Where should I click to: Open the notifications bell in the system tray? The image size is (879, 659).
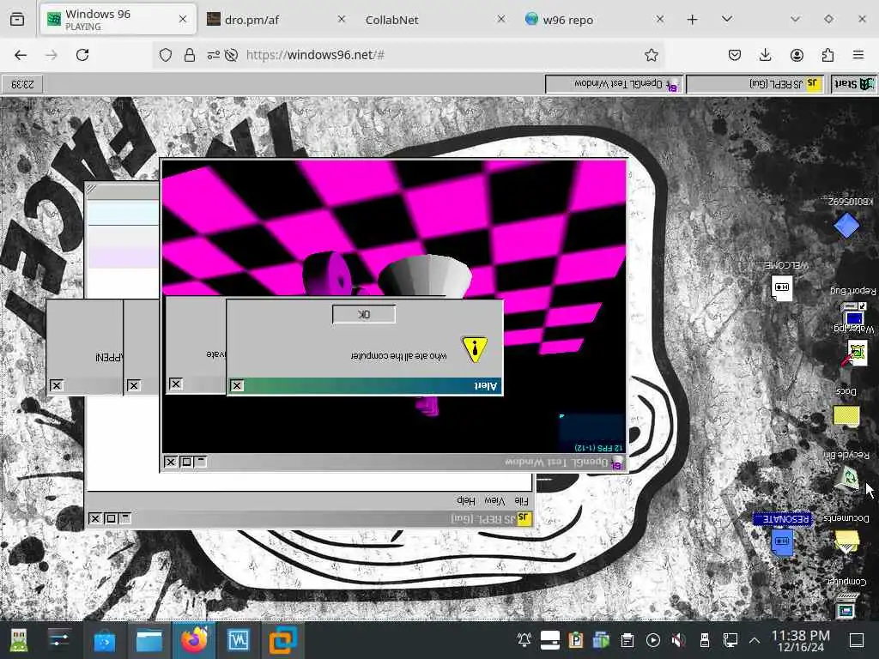click(524, 640)
